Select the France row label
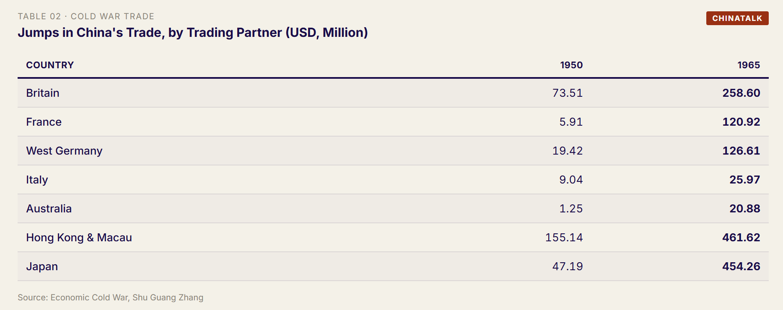Image resolution: width=783 pixels, height=310 pixels. pos(44,122)
